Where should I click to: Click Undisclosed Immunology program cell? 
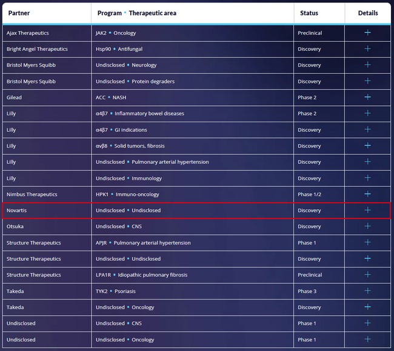pos(193,178)
